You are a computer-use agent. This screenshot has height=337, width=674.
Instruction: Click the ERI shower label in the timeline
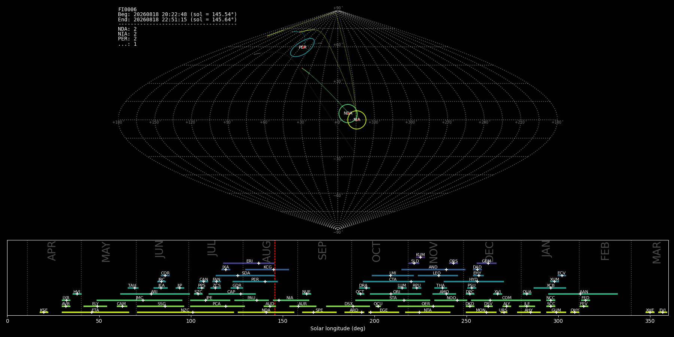point(250,261)
